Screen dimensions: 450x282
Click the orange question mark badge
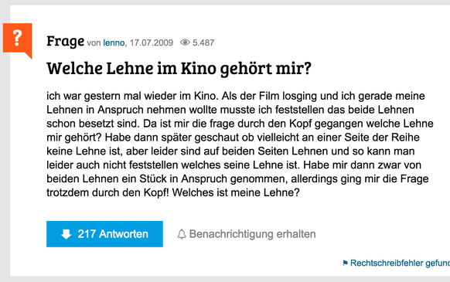(18, 39)
